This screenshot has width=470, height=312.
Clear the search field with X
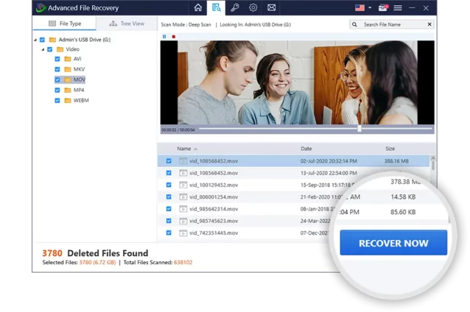pyautogui.click(x=430, y=24)
